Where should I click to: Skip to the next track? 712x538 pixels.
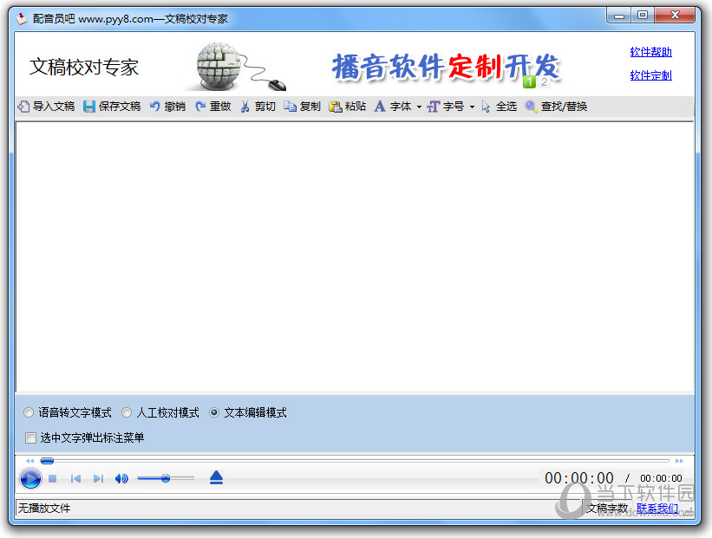tap(98, 478)
